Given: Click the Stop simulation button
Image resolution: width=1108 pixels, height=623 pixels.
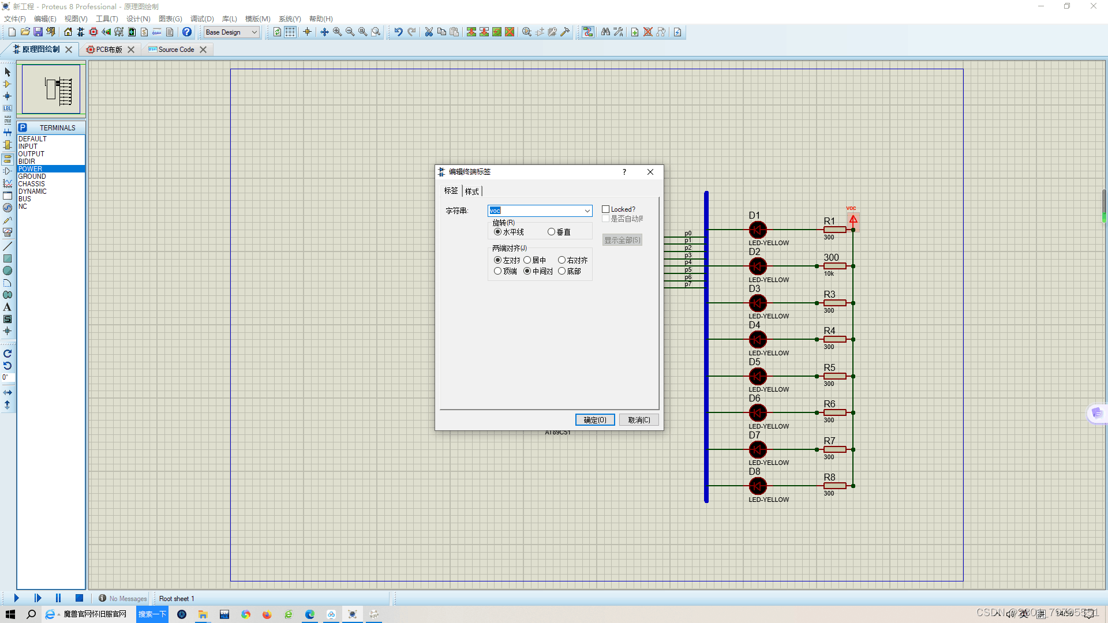Looking at the screenshot, I should [x=79, y=598].
